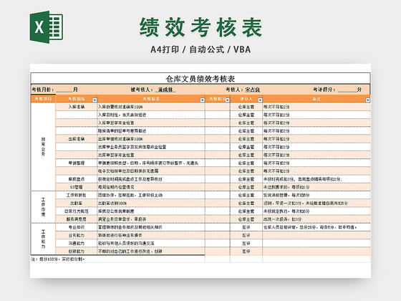The width and height of the screenshot is (401, 301).
Task: Open the 备注 column filter dropdown
Action: click(368, 100)
